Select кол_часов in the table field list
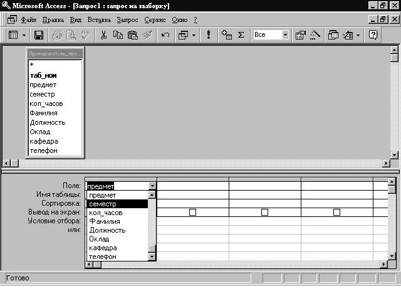The width and height of the screenshot is (401, 301). 55,103
